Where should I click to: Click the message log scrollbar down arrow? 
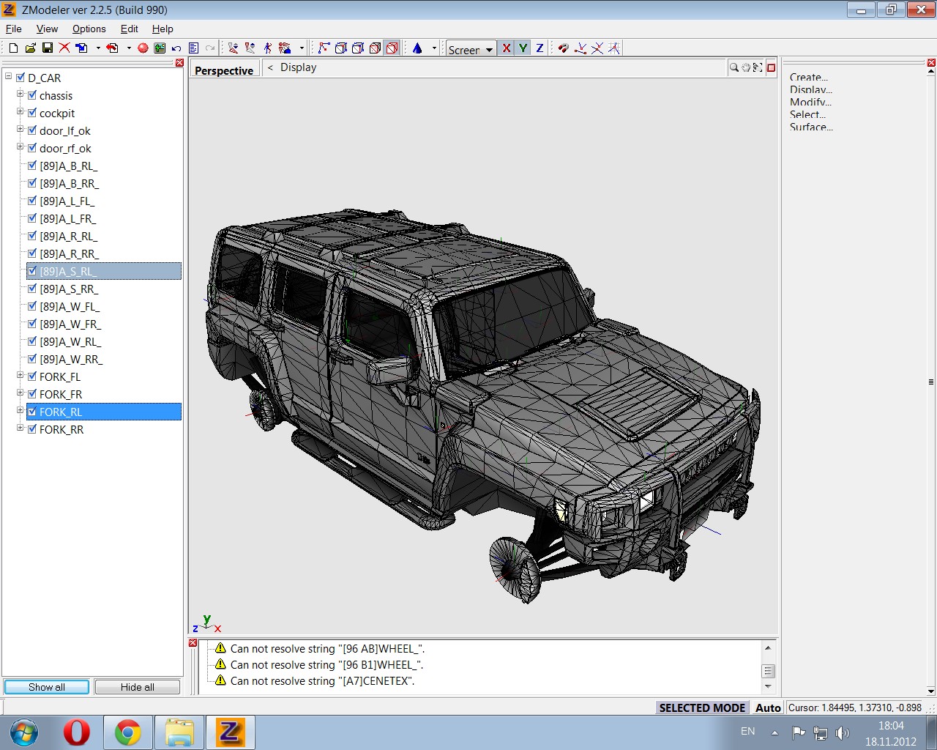768,686
